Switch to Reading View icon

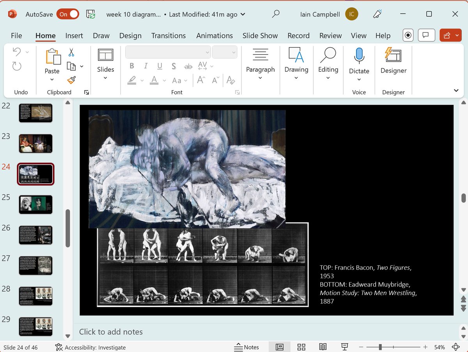[323, 347]
